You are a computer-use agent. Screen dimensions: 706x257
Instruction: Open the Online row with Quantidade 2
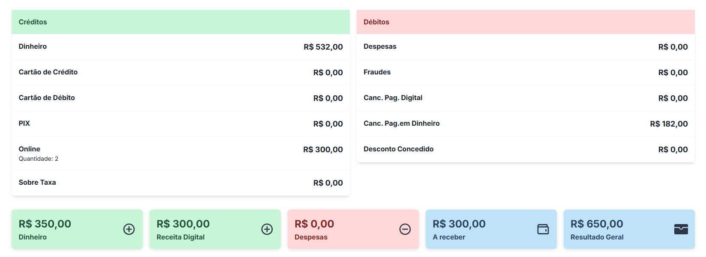[x=180, y=153]
